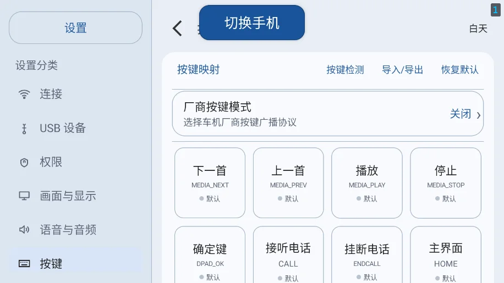Select 连接 in settings categories
Image resolution: width=504 pixels, height=283 pixels.
point(75,95)
